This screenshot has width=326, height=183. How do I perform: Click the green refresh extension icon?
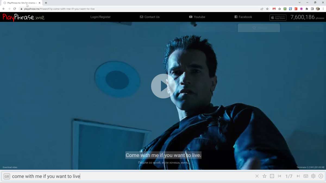[285, 9]
